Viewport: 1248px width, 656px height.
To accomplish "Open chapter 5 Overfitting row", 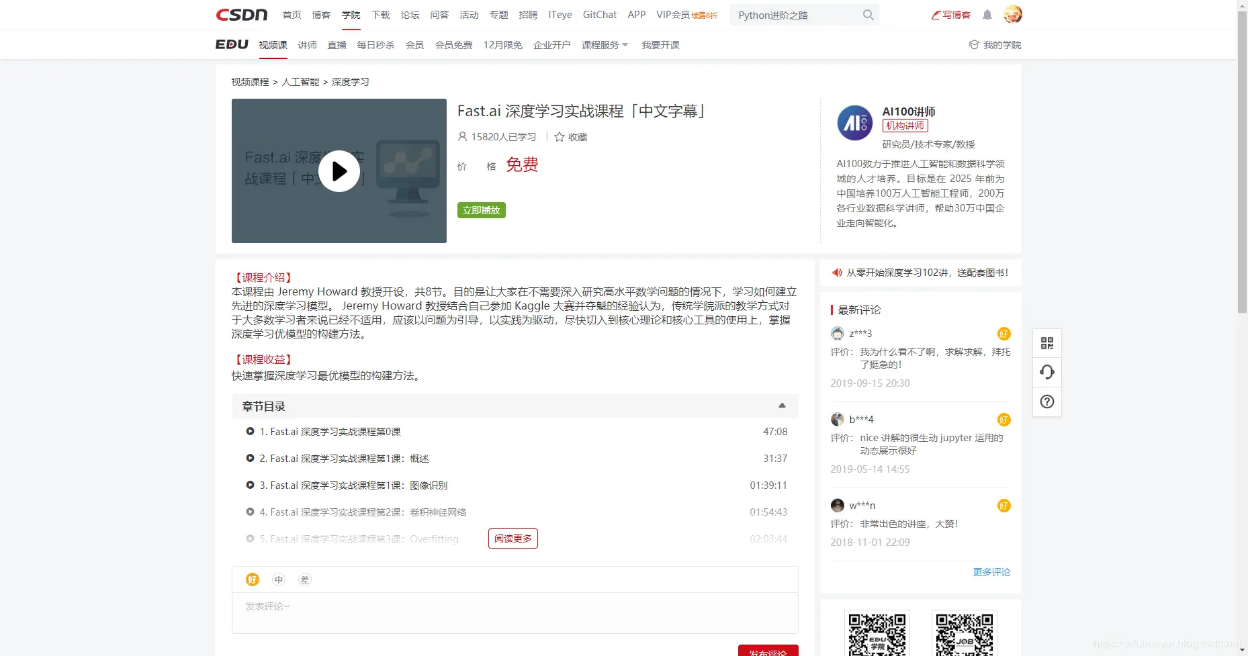I will pyautogui.click(x=515, y=538).
